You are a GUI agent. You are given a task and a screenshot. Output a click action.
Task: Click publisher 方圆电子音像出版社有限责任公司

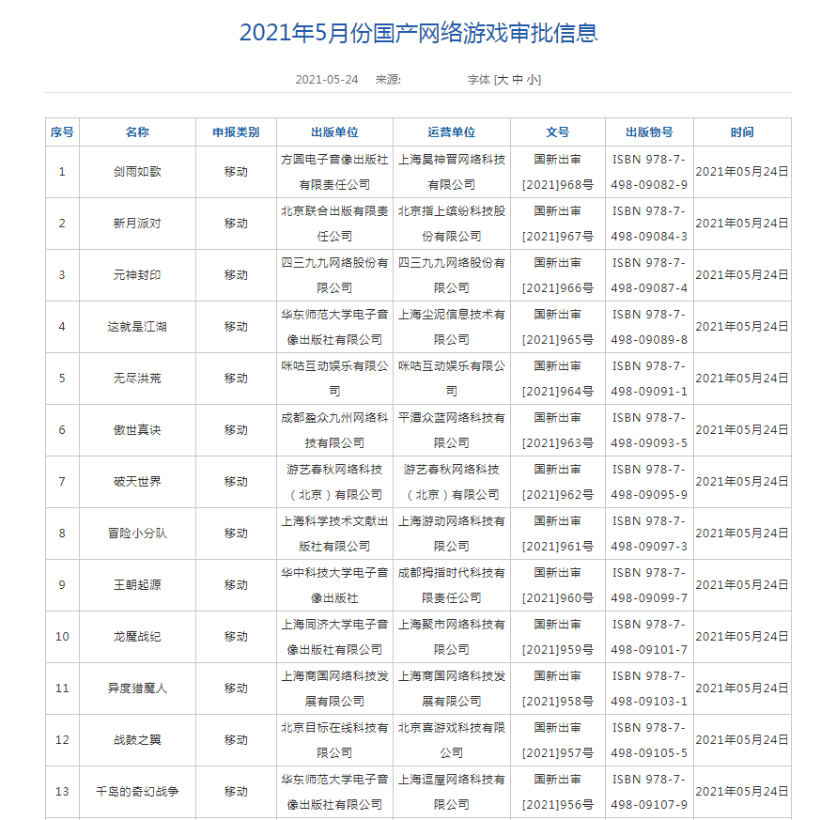click(x=334, y=172)
